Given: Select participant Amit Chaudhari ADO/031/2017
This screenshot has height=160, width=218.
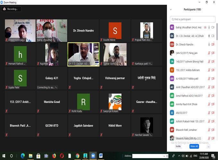Looking at the screenshot, I should [x=192, y=87].
